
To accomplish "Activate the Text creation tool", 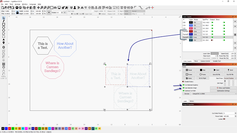I will (4, 40).
